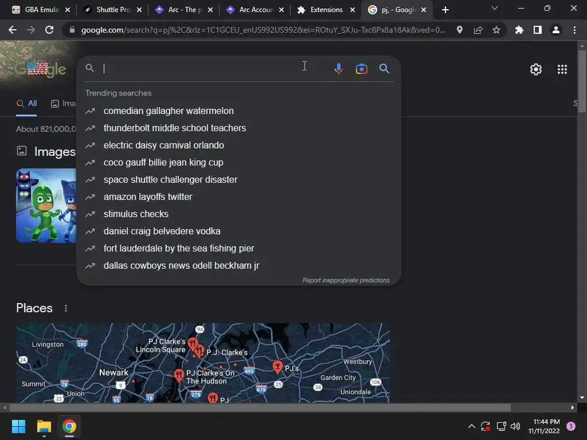The height and width of the screenshot is (440, 587).
Task: Select space shuttle challenger disaster suggestion
Action: [x=238, y=179]
